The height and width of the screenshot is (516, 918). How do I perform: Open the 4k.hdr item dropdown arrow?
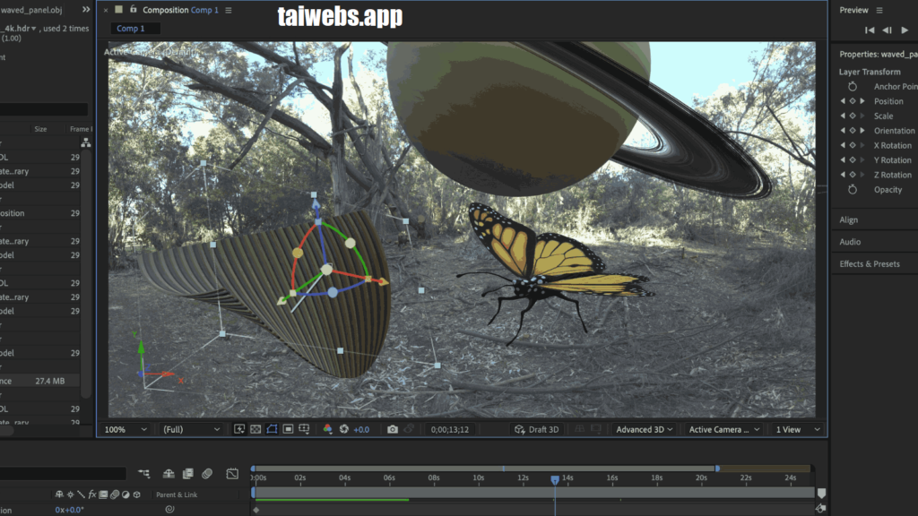(x=33, y=28)
